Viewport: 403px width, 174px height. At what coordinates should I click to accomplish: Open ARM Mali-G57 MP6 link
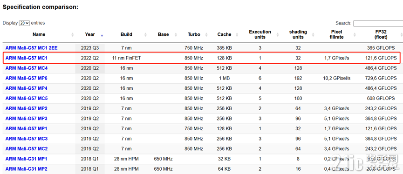pyautogui.click(x=27, y=78)
